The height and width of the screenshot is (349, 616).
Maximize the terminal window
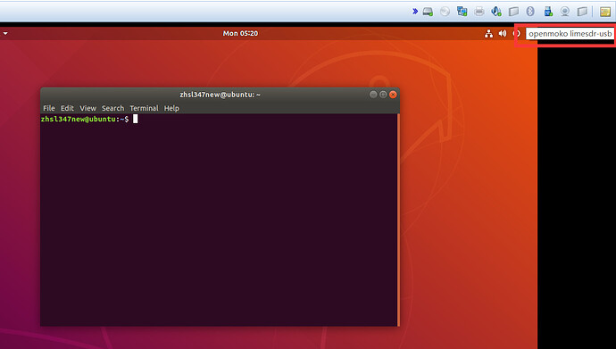383,95
